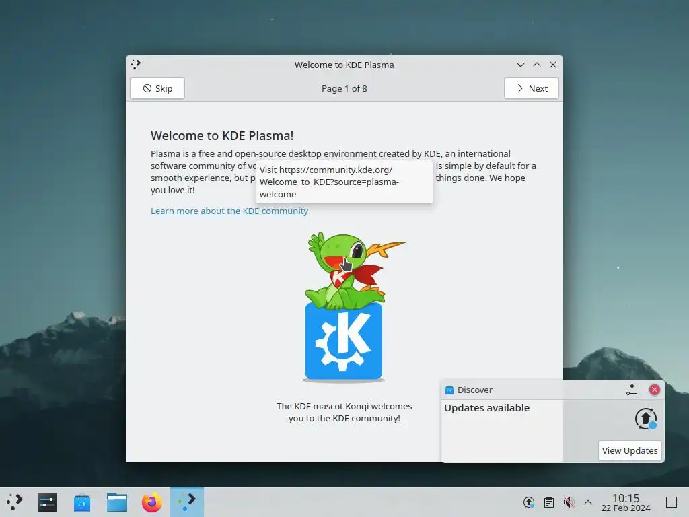689x517 pixels.
Task: Expand the hidden system tray icons arrow
Action: [588, 502]
